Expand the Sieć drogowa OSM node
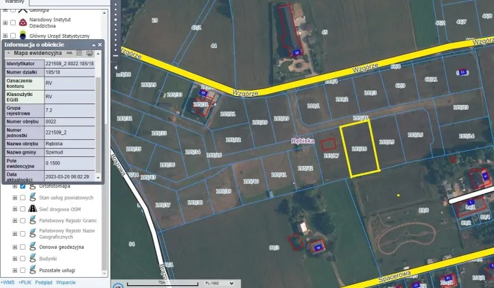The image size is (494, 288). [15, 209]
